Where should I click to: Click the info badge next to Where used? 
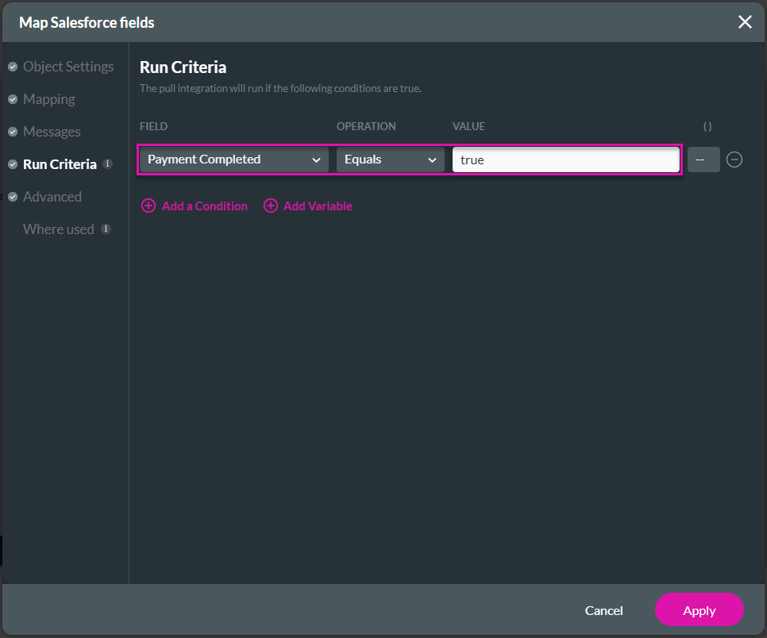click(x=106, y=229)
